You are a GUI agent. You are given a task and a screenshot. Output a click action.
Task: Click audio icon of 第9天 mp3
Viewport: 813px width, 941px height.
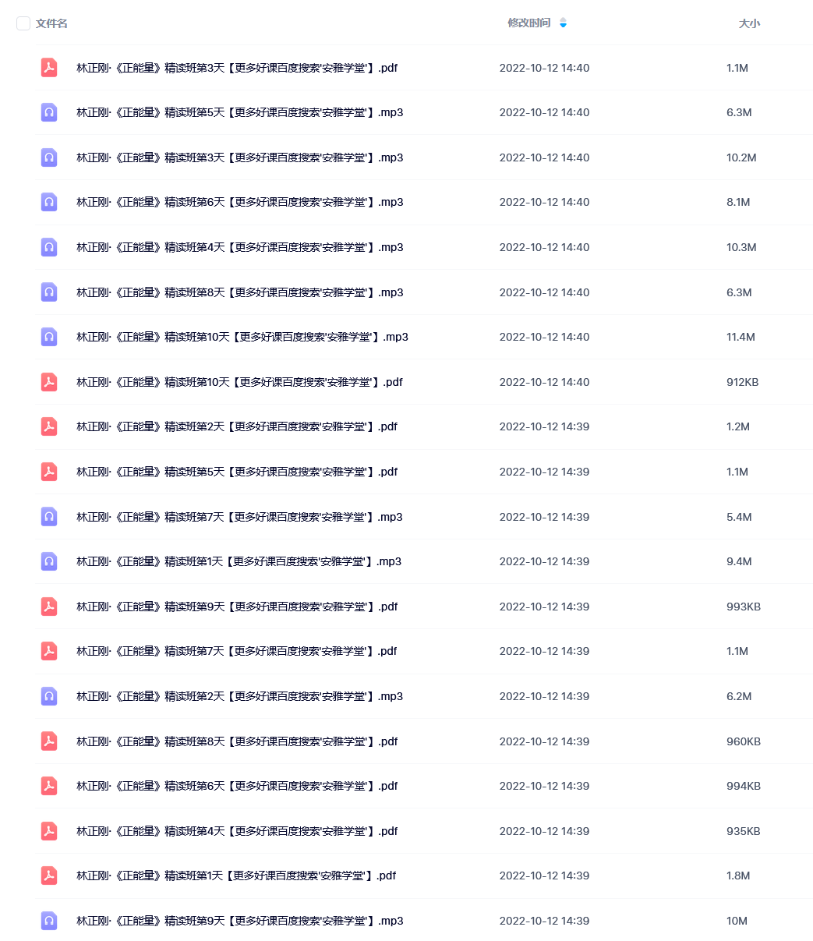(49, 921)
